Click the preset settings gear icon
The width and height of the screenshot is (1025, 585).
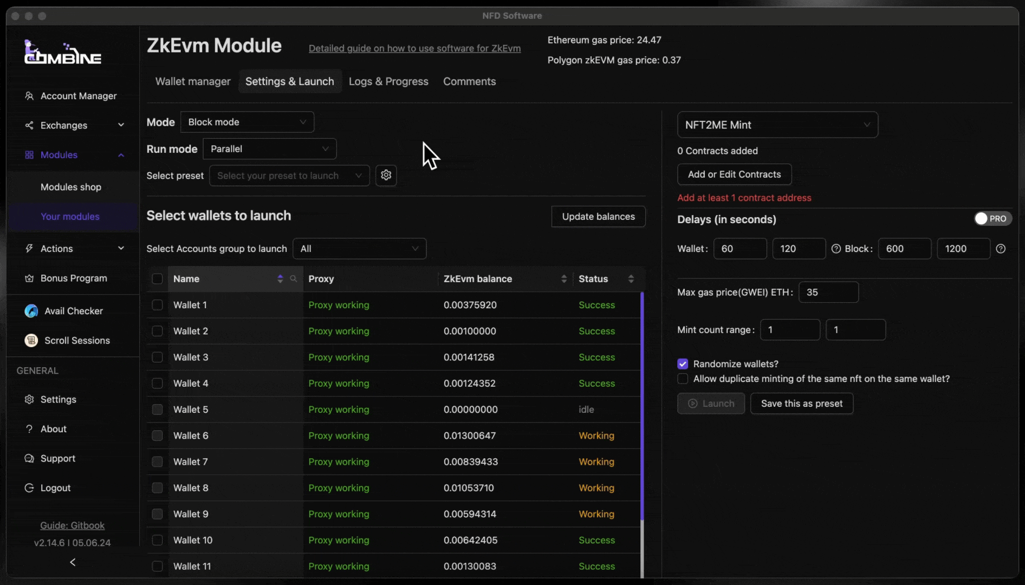click(x=386, y=175)
